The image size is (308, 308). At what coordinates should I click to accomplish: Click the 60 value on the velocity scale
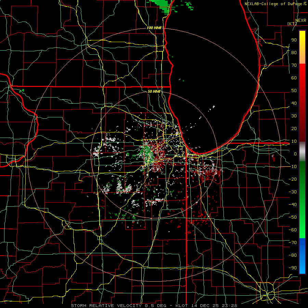294,78
